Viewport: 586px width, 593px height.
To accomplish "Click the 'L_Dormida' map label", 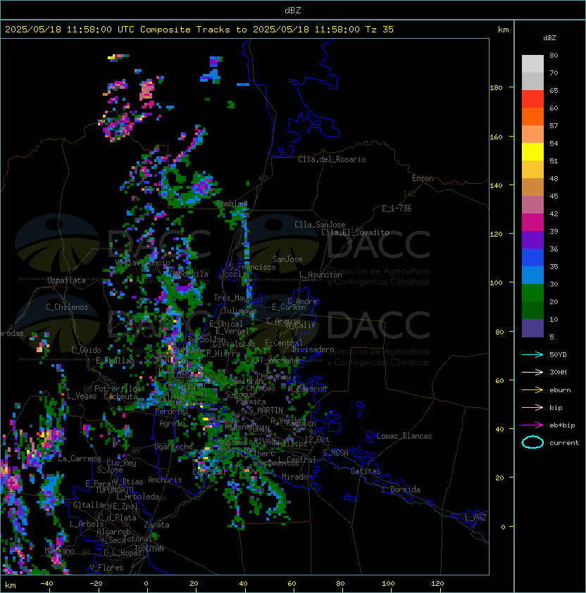I will coord(401,489).
